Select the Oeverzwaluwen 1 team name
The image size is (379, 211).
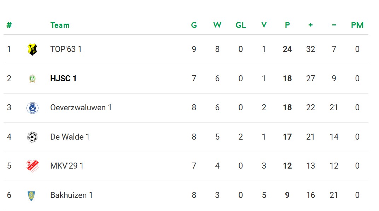pyautogui.click(x=81, y=107)
